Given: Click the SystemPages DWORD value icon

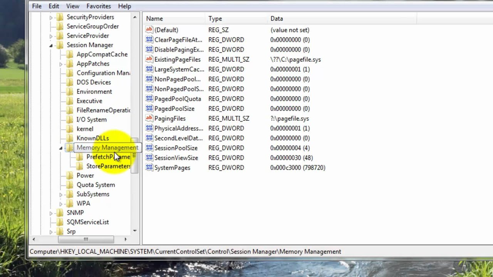Looking at the screenshot, I should 149,168.
